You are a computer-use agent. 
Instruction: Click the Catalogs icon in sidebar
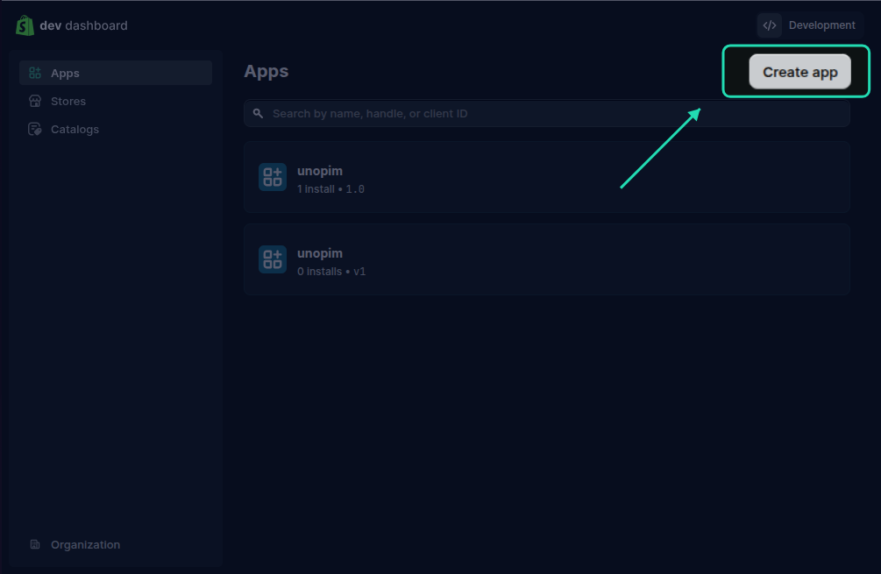pyautogui.click(x=35, y=129)
